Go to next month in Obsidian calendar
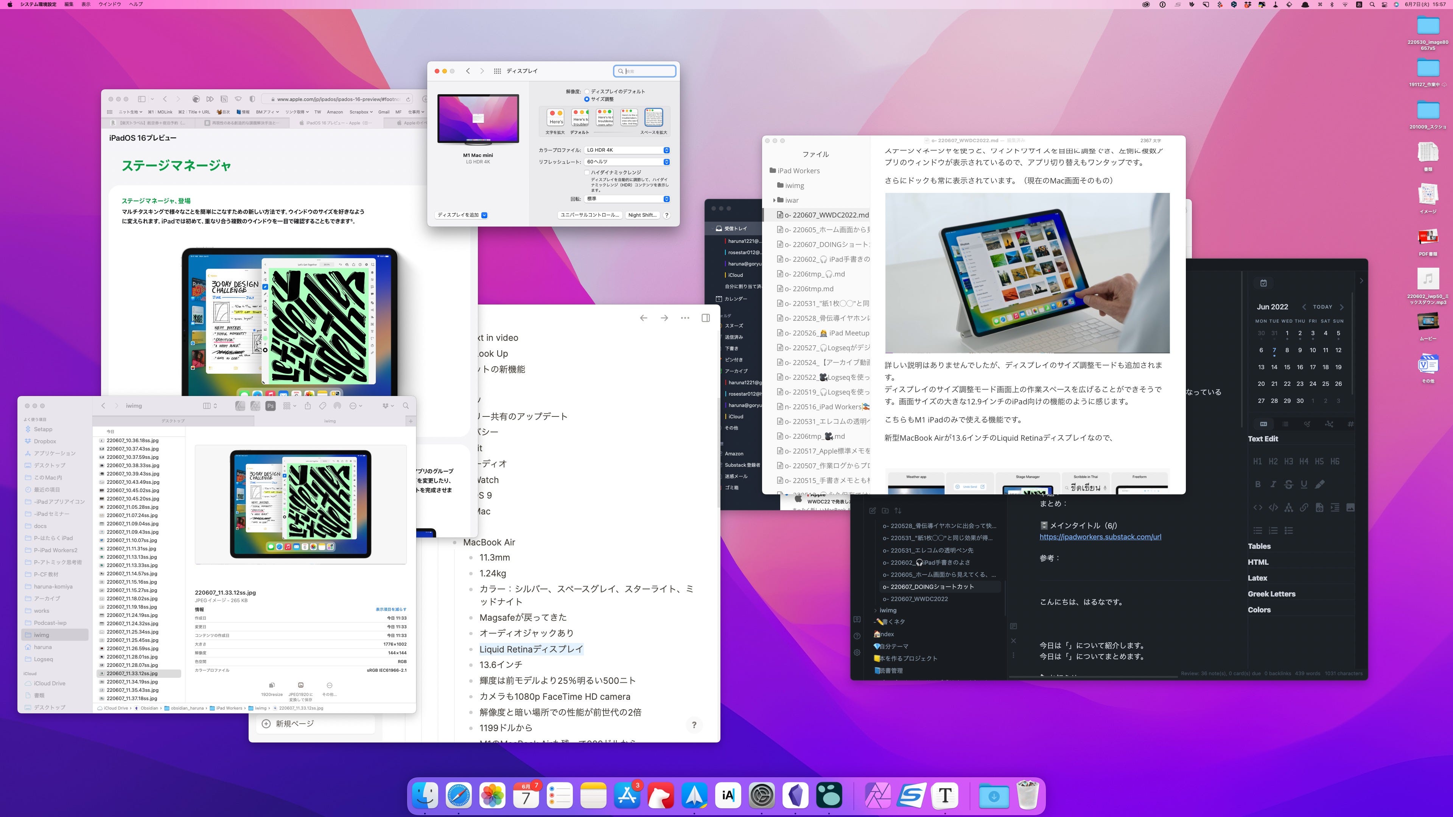This screenshot has height=817, width=1453. point(1342,307)
